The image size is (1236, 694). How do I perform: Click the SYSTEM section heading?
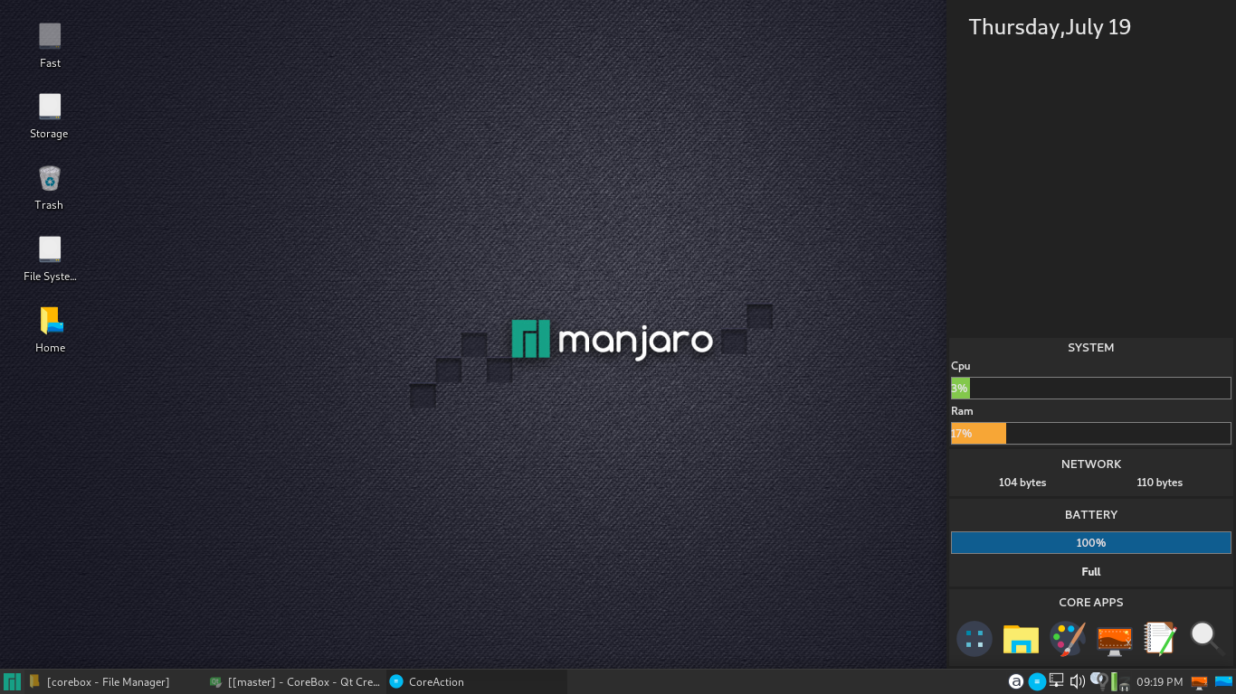point(1091,348)
